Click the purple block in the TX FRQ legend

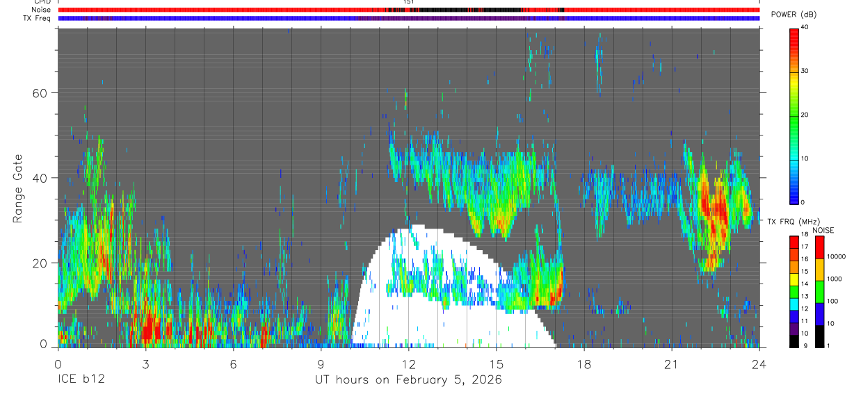794,329
